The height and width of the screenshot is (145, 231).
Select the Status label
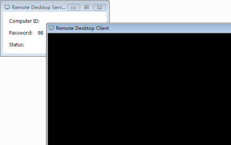pos(17,45)
